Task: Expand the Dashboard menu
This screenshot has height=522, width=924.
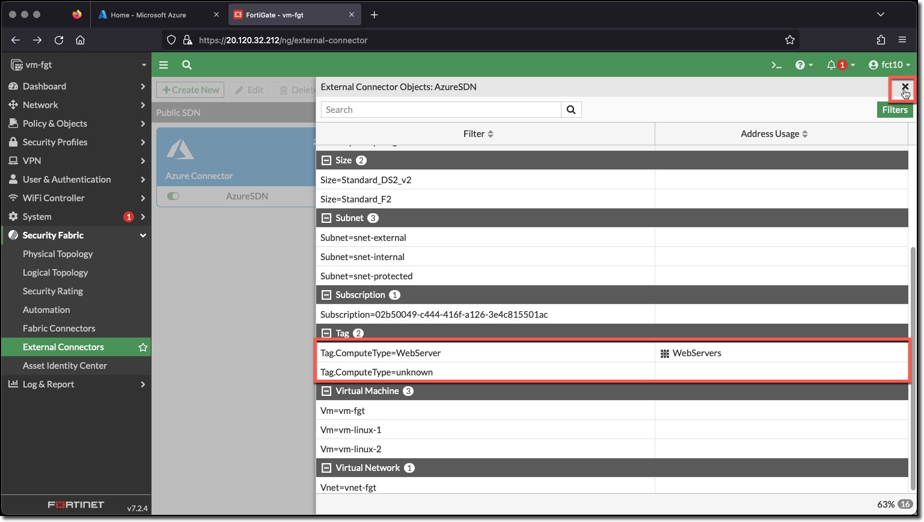Action: pyautogui.click(x=77, y=86)
